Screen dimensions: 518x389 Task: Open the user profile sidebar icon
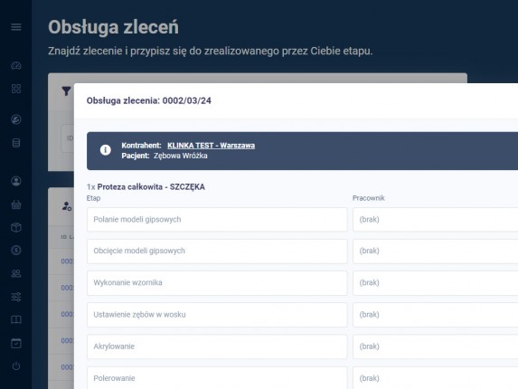(x=16, y=181)
